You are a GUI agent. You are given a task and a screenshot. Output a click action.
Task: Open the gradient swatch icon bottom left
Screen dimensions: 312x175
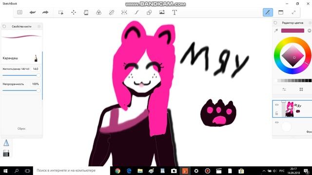pos(6,153)
